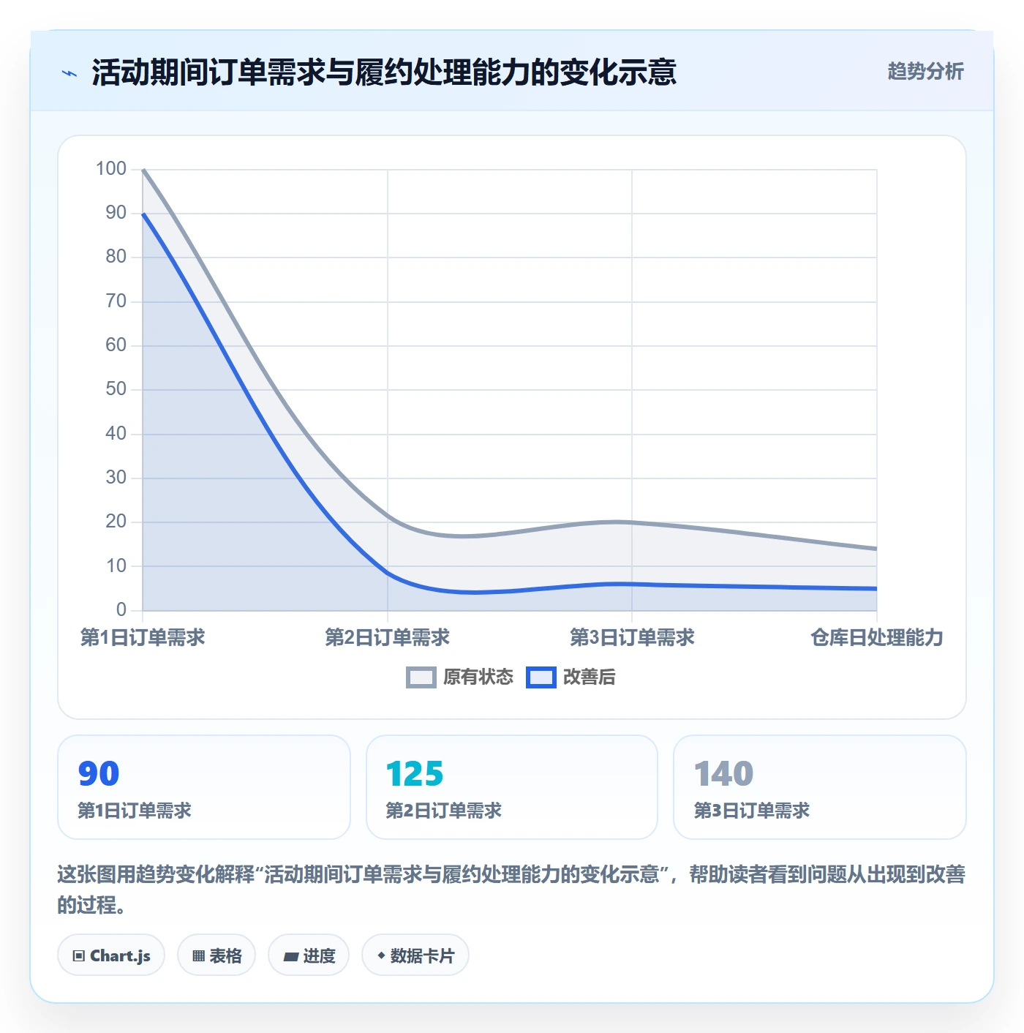Toggle the 原有状态 legend swatch

click(421, 677)
